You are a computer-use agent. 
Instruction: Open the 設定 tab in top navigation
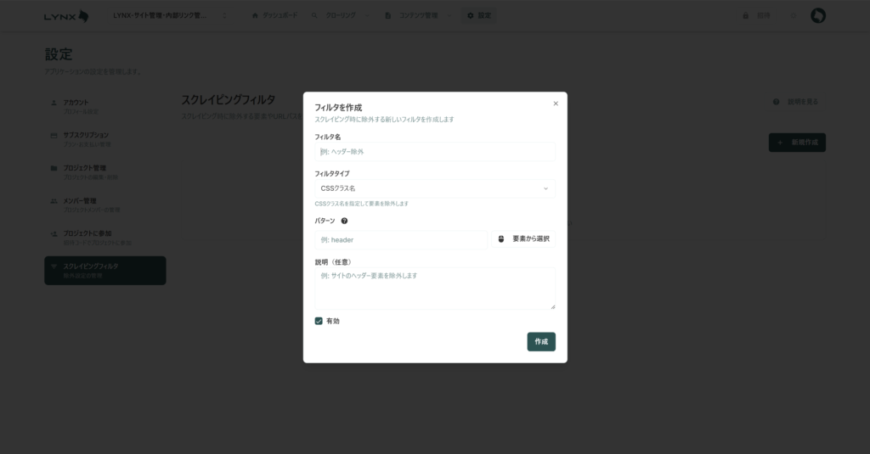click(x=478, y=16)
